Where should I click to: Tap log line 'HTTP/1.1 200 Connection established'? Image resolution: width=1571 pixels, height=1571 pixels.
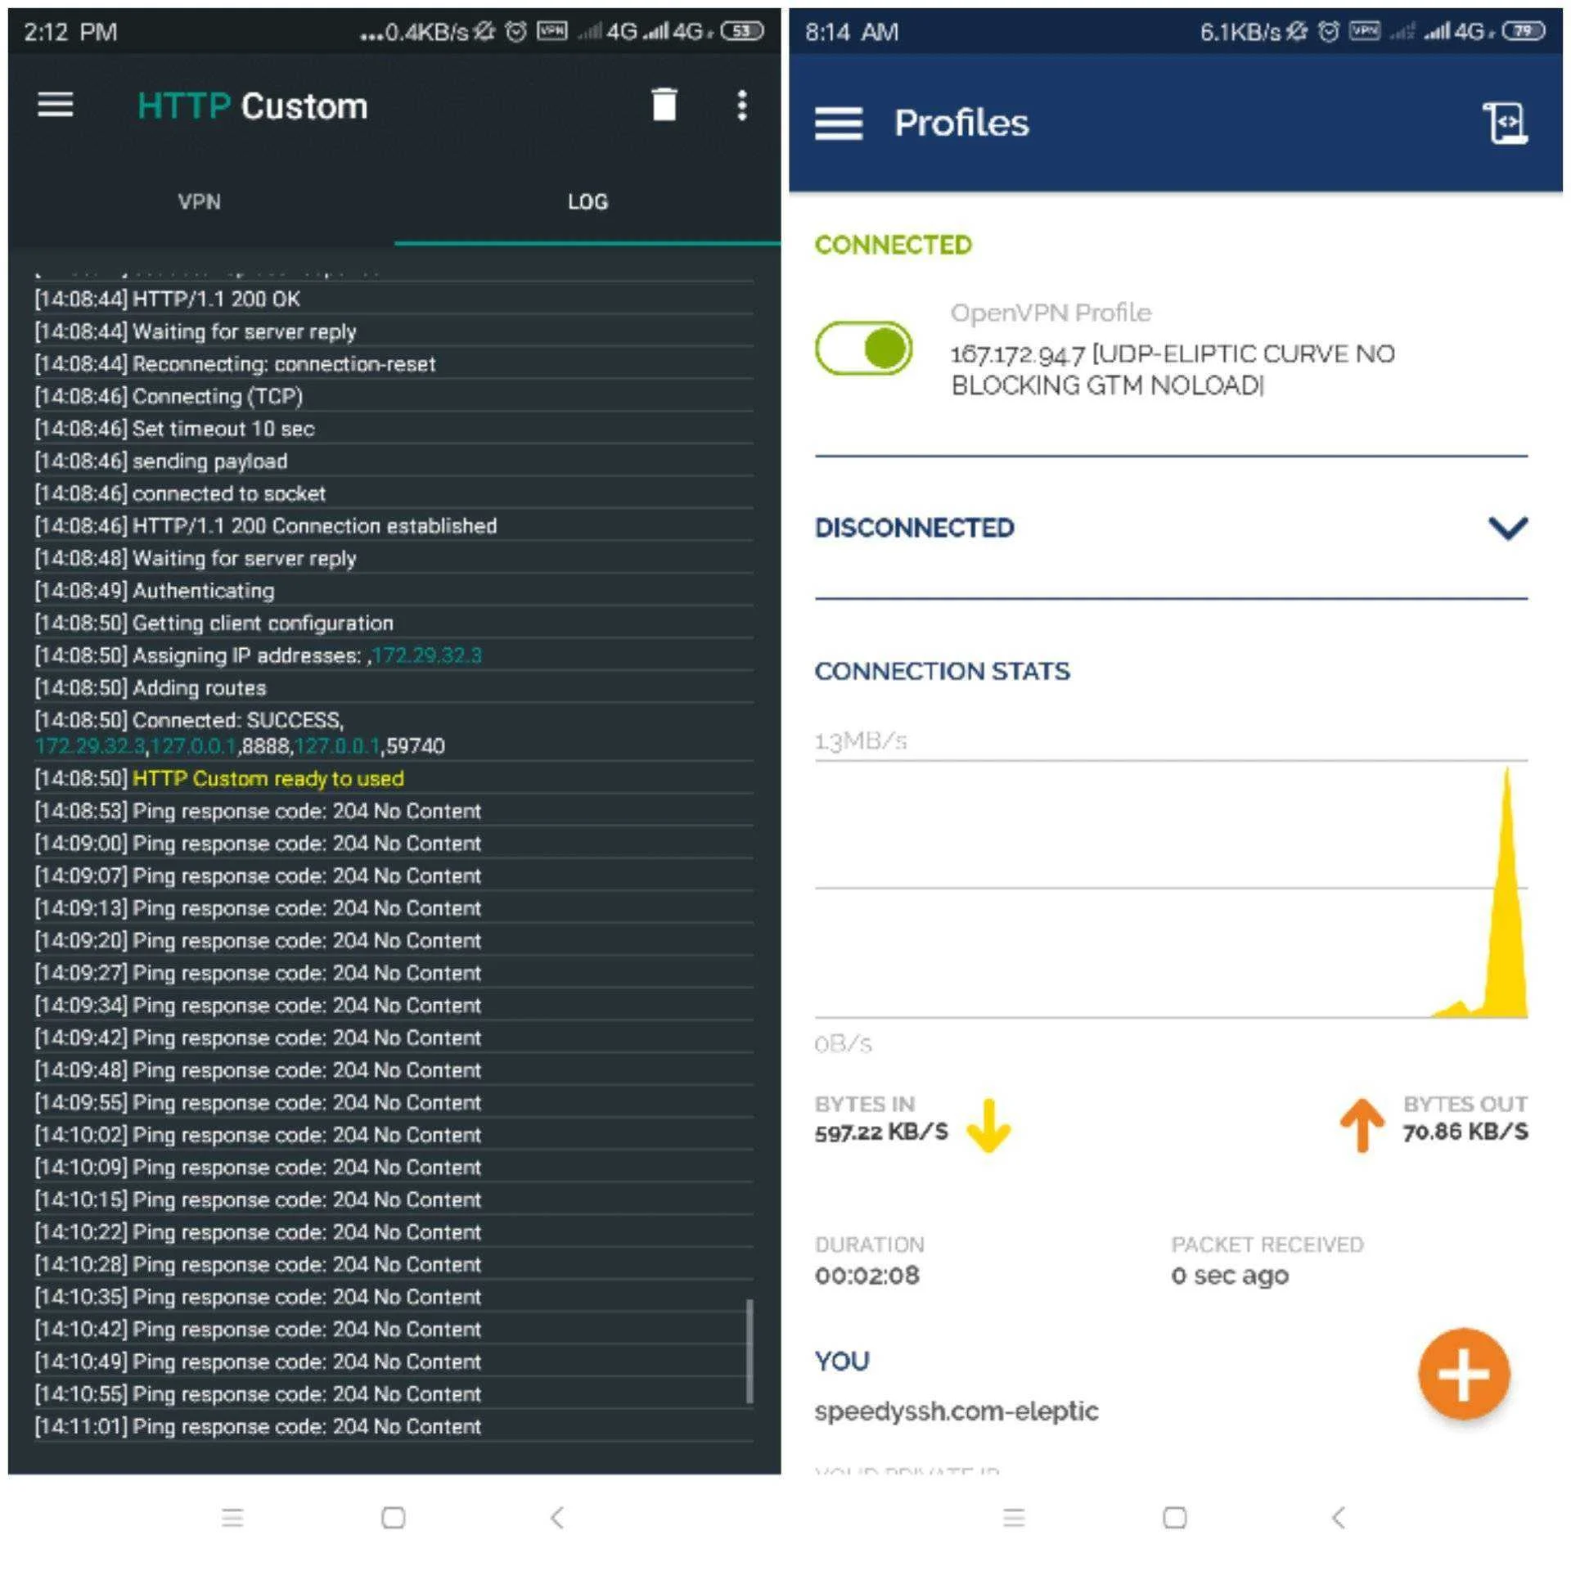point(265,526)
